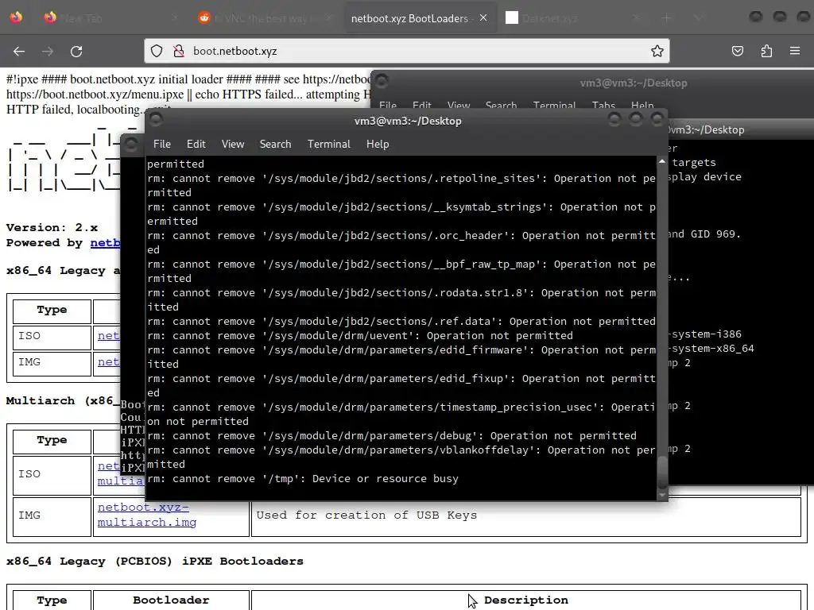Click 'system-x86_64' text in rear terminal
The width and height of the screenshot is (814, 610).
click(712, 349)
